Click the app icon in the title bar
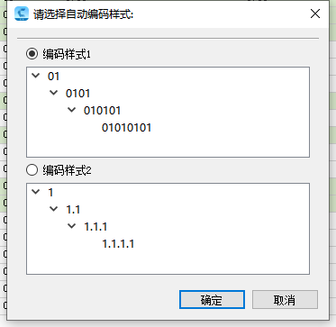The image size is (336, 327). pyautogui.click(x=22, y=14)
